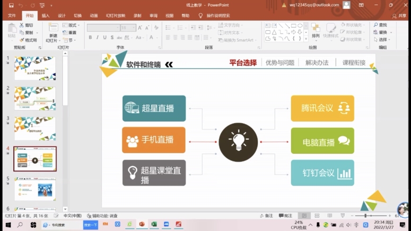Click the Share (共享) button

(400, 16)
